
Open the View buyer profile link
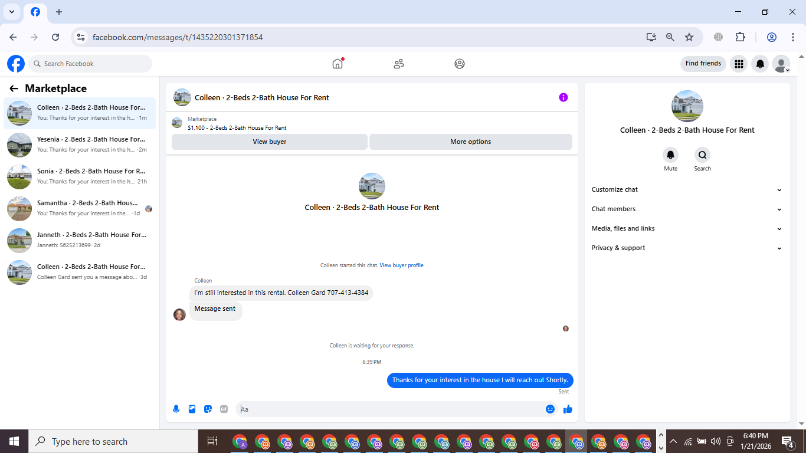tap(401, 265)
